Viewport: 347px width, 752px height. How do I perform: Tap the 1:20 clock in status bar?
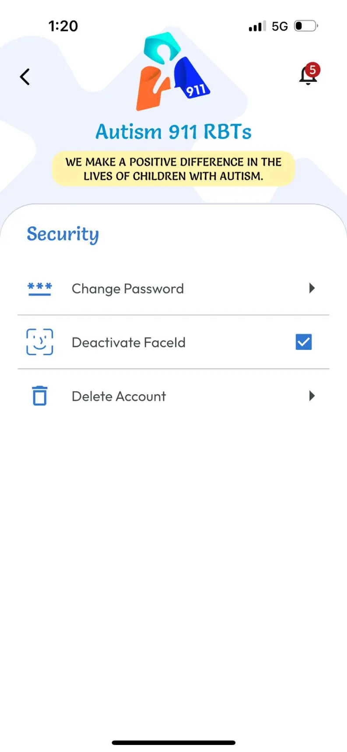pyautogui.click(x=63, y=26)
